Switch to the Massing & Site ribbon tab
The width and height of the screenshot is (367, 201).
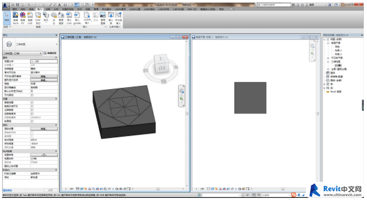67,9
